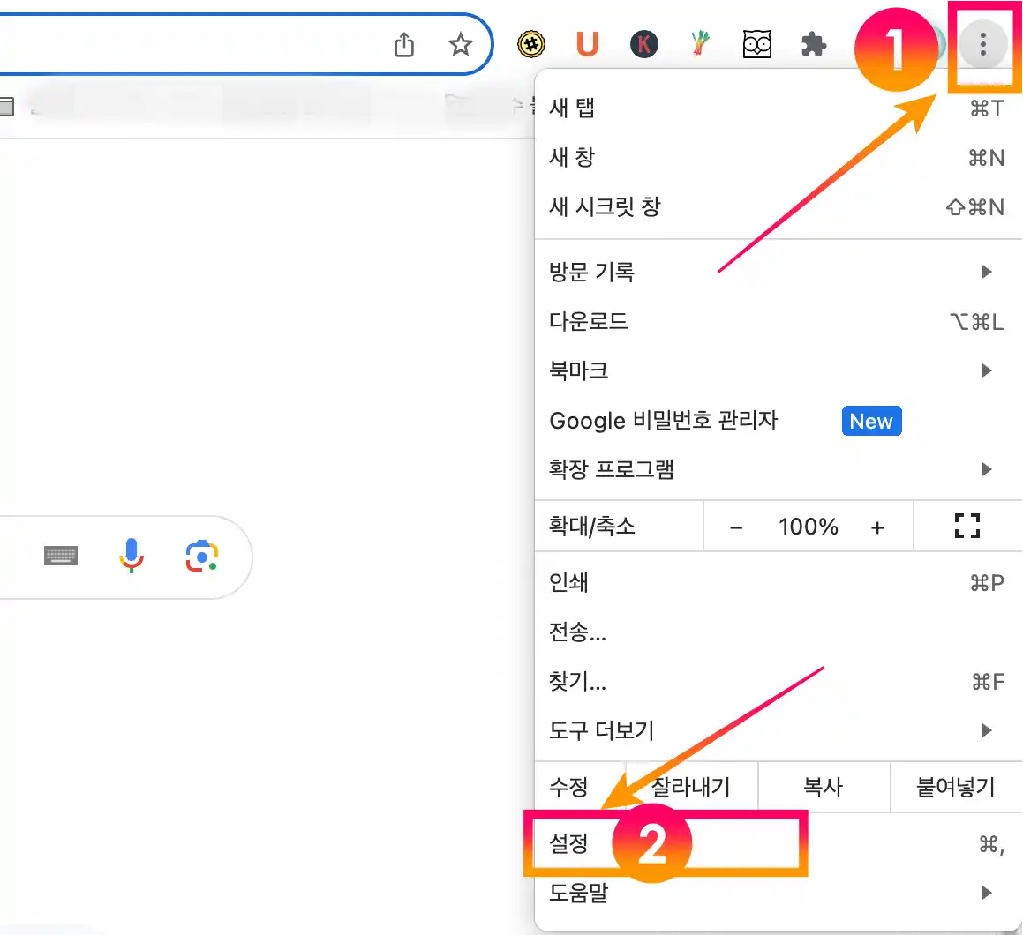
Task: Open the Chrome three-dot menu
Action: pos(982,44)
